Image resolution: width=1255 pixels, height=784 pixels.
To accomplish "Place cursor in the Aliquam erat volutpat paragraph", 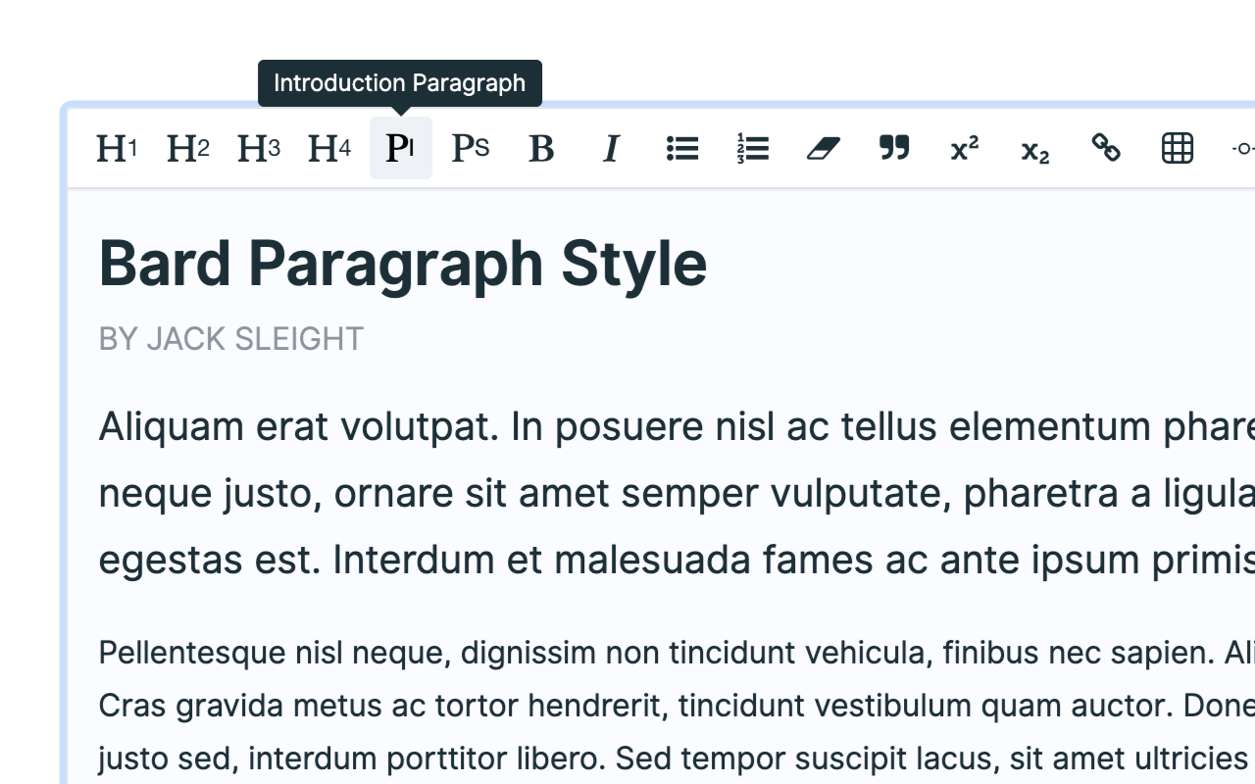I will pyautogui.click(x=677, y=493).
